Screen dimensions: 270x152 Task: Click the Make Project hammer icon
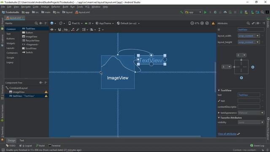click(181, 12)
